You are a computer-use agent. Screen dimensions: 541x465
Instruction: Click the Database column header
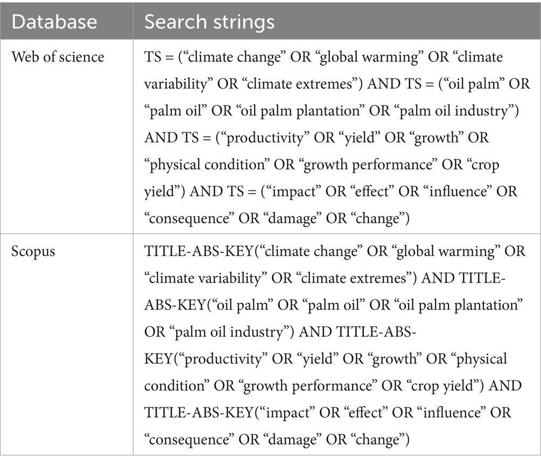pyautogui.click(x=54, y=22)
